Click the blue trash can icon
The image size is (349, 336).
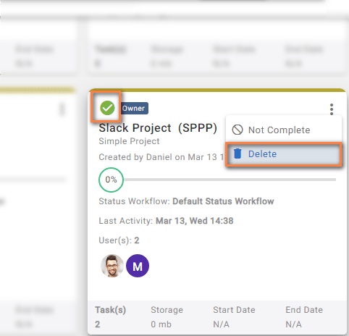pos(237,154)
